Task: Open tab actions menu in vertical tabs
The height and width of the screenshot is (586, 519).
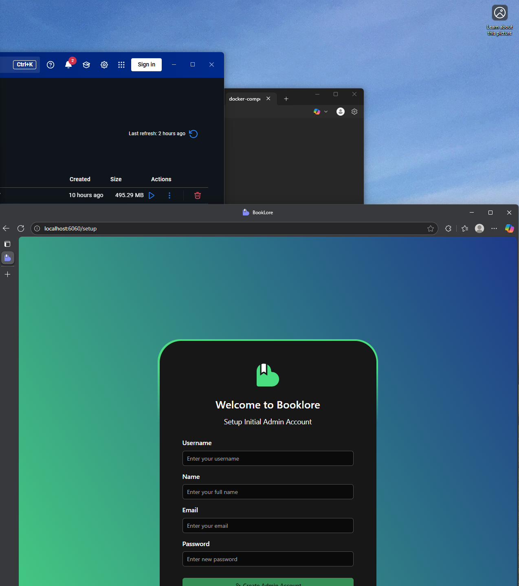Action: click(7, 244)
